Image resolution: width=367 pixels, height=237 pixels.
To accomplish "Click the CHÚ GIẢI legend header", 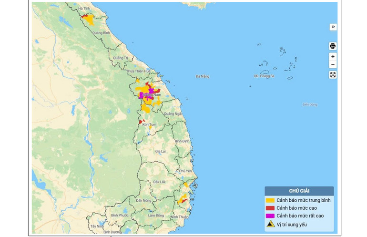I will coord(299,191).
